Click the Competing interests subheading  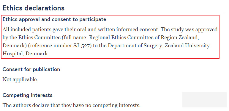click(x=27, y=95)
